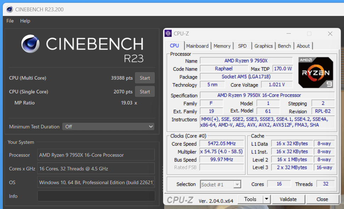Viewport: 344px width, 209px height.
Task: Click the Level 2 value 16 x 1 MBytes
Action: click(292, 159)
